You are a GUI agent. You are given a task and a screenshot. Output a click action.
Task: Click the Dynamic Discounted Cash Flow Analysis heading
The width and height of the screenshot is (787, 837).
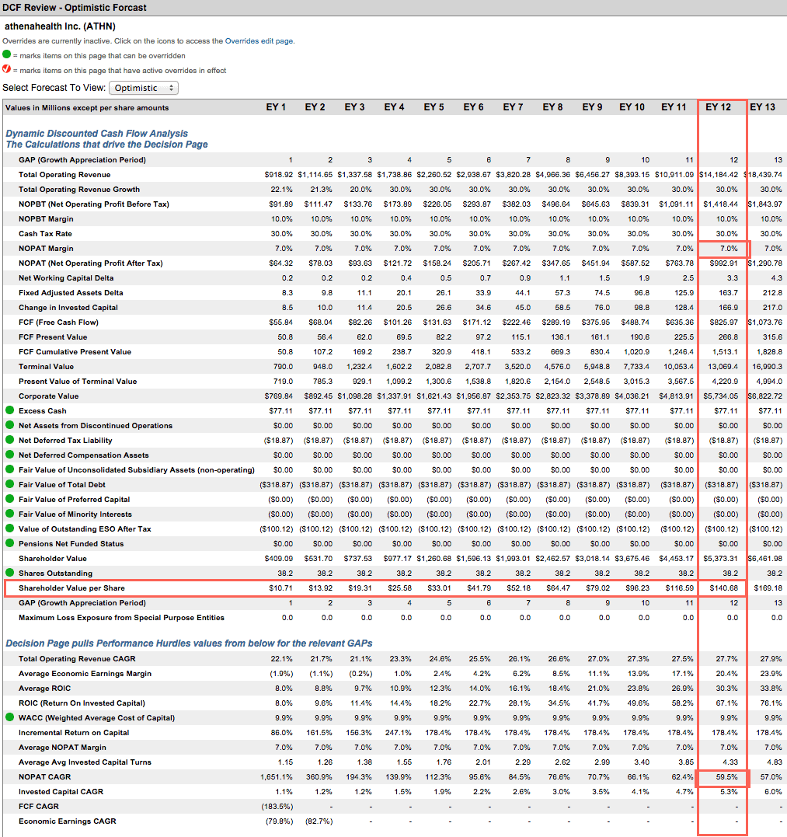click(x=96, y=134)
